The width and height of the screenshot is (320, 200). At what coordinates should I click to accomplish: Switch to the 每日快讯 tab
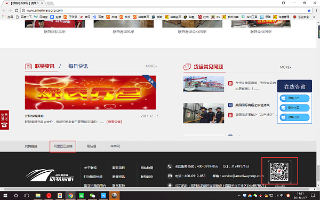(78, 66)
